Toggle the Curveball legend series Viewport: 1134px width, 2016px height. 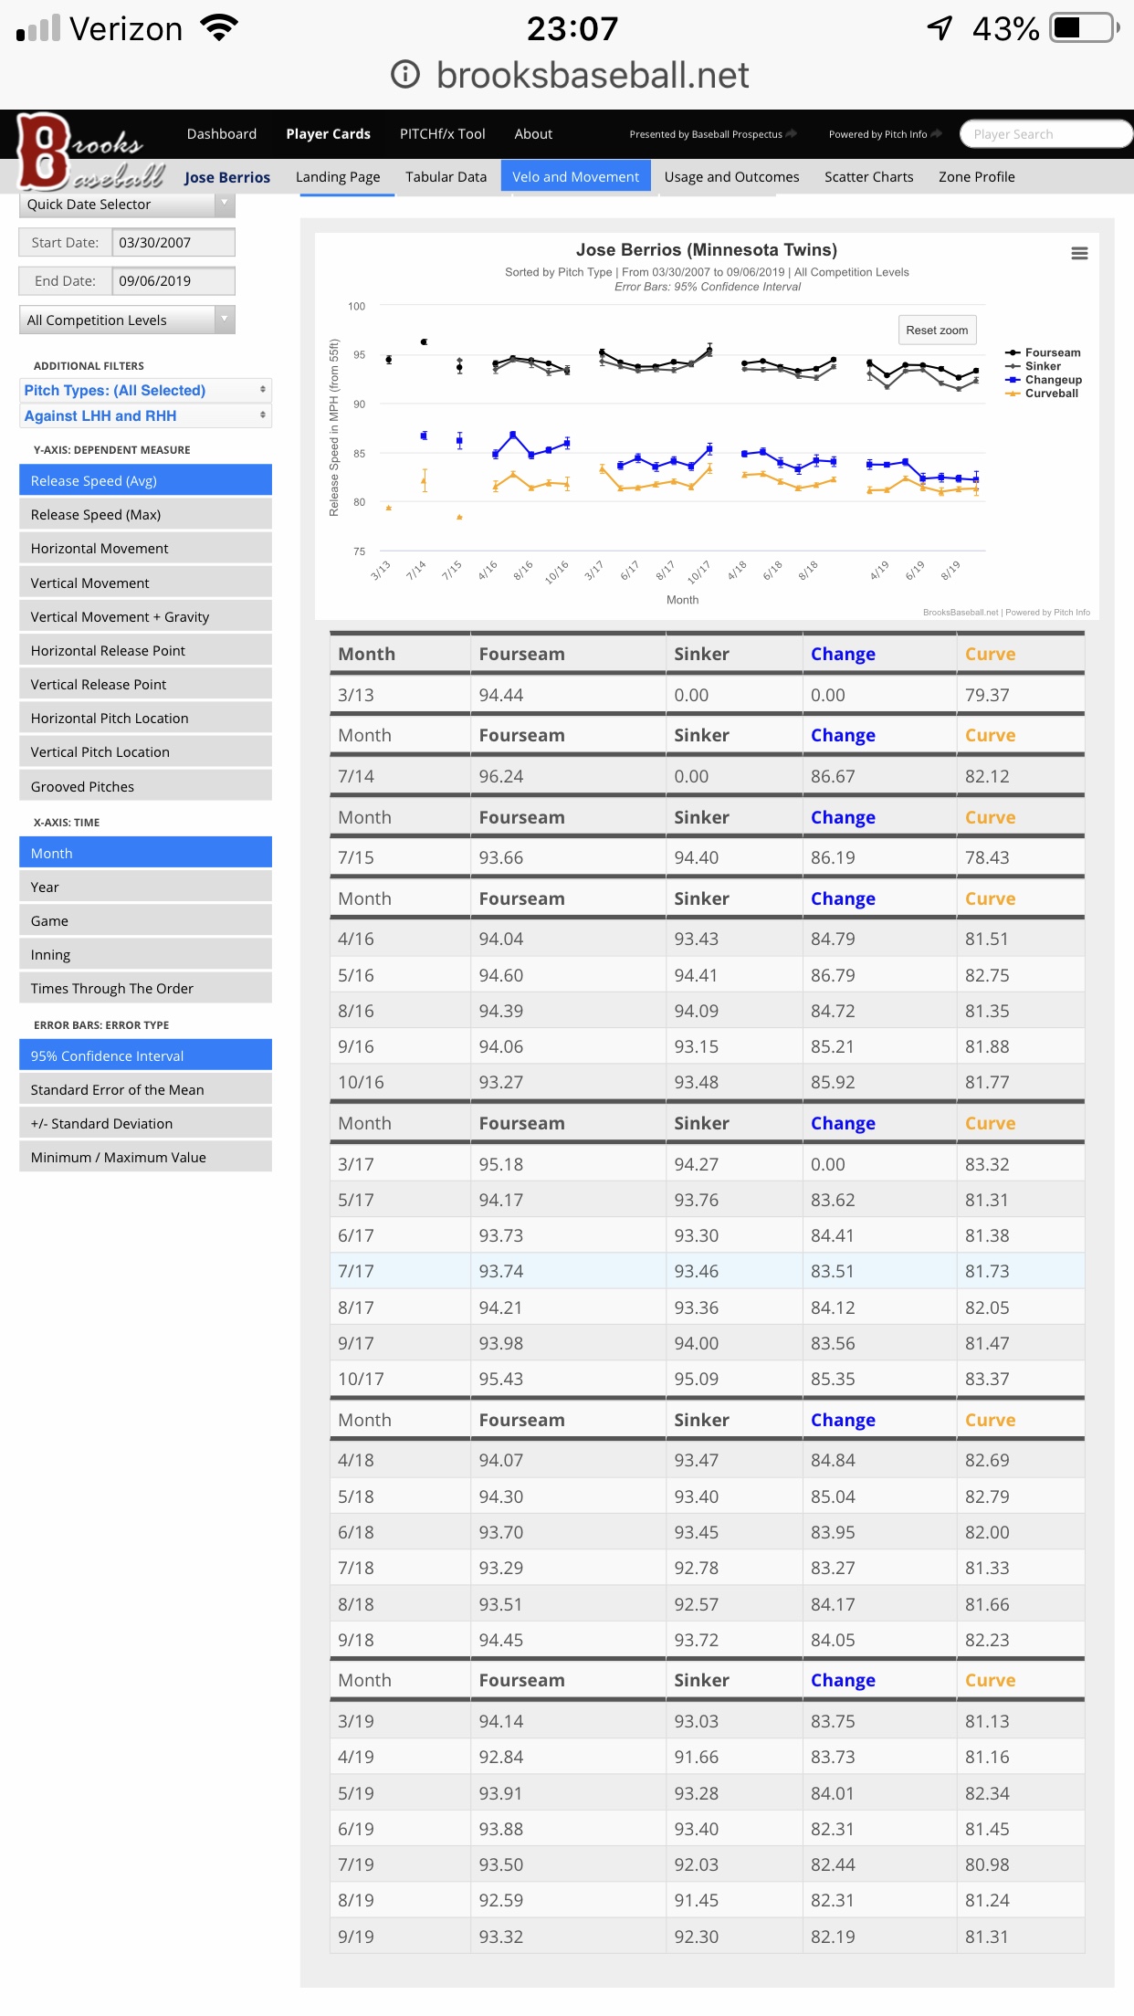[1042, 394]
